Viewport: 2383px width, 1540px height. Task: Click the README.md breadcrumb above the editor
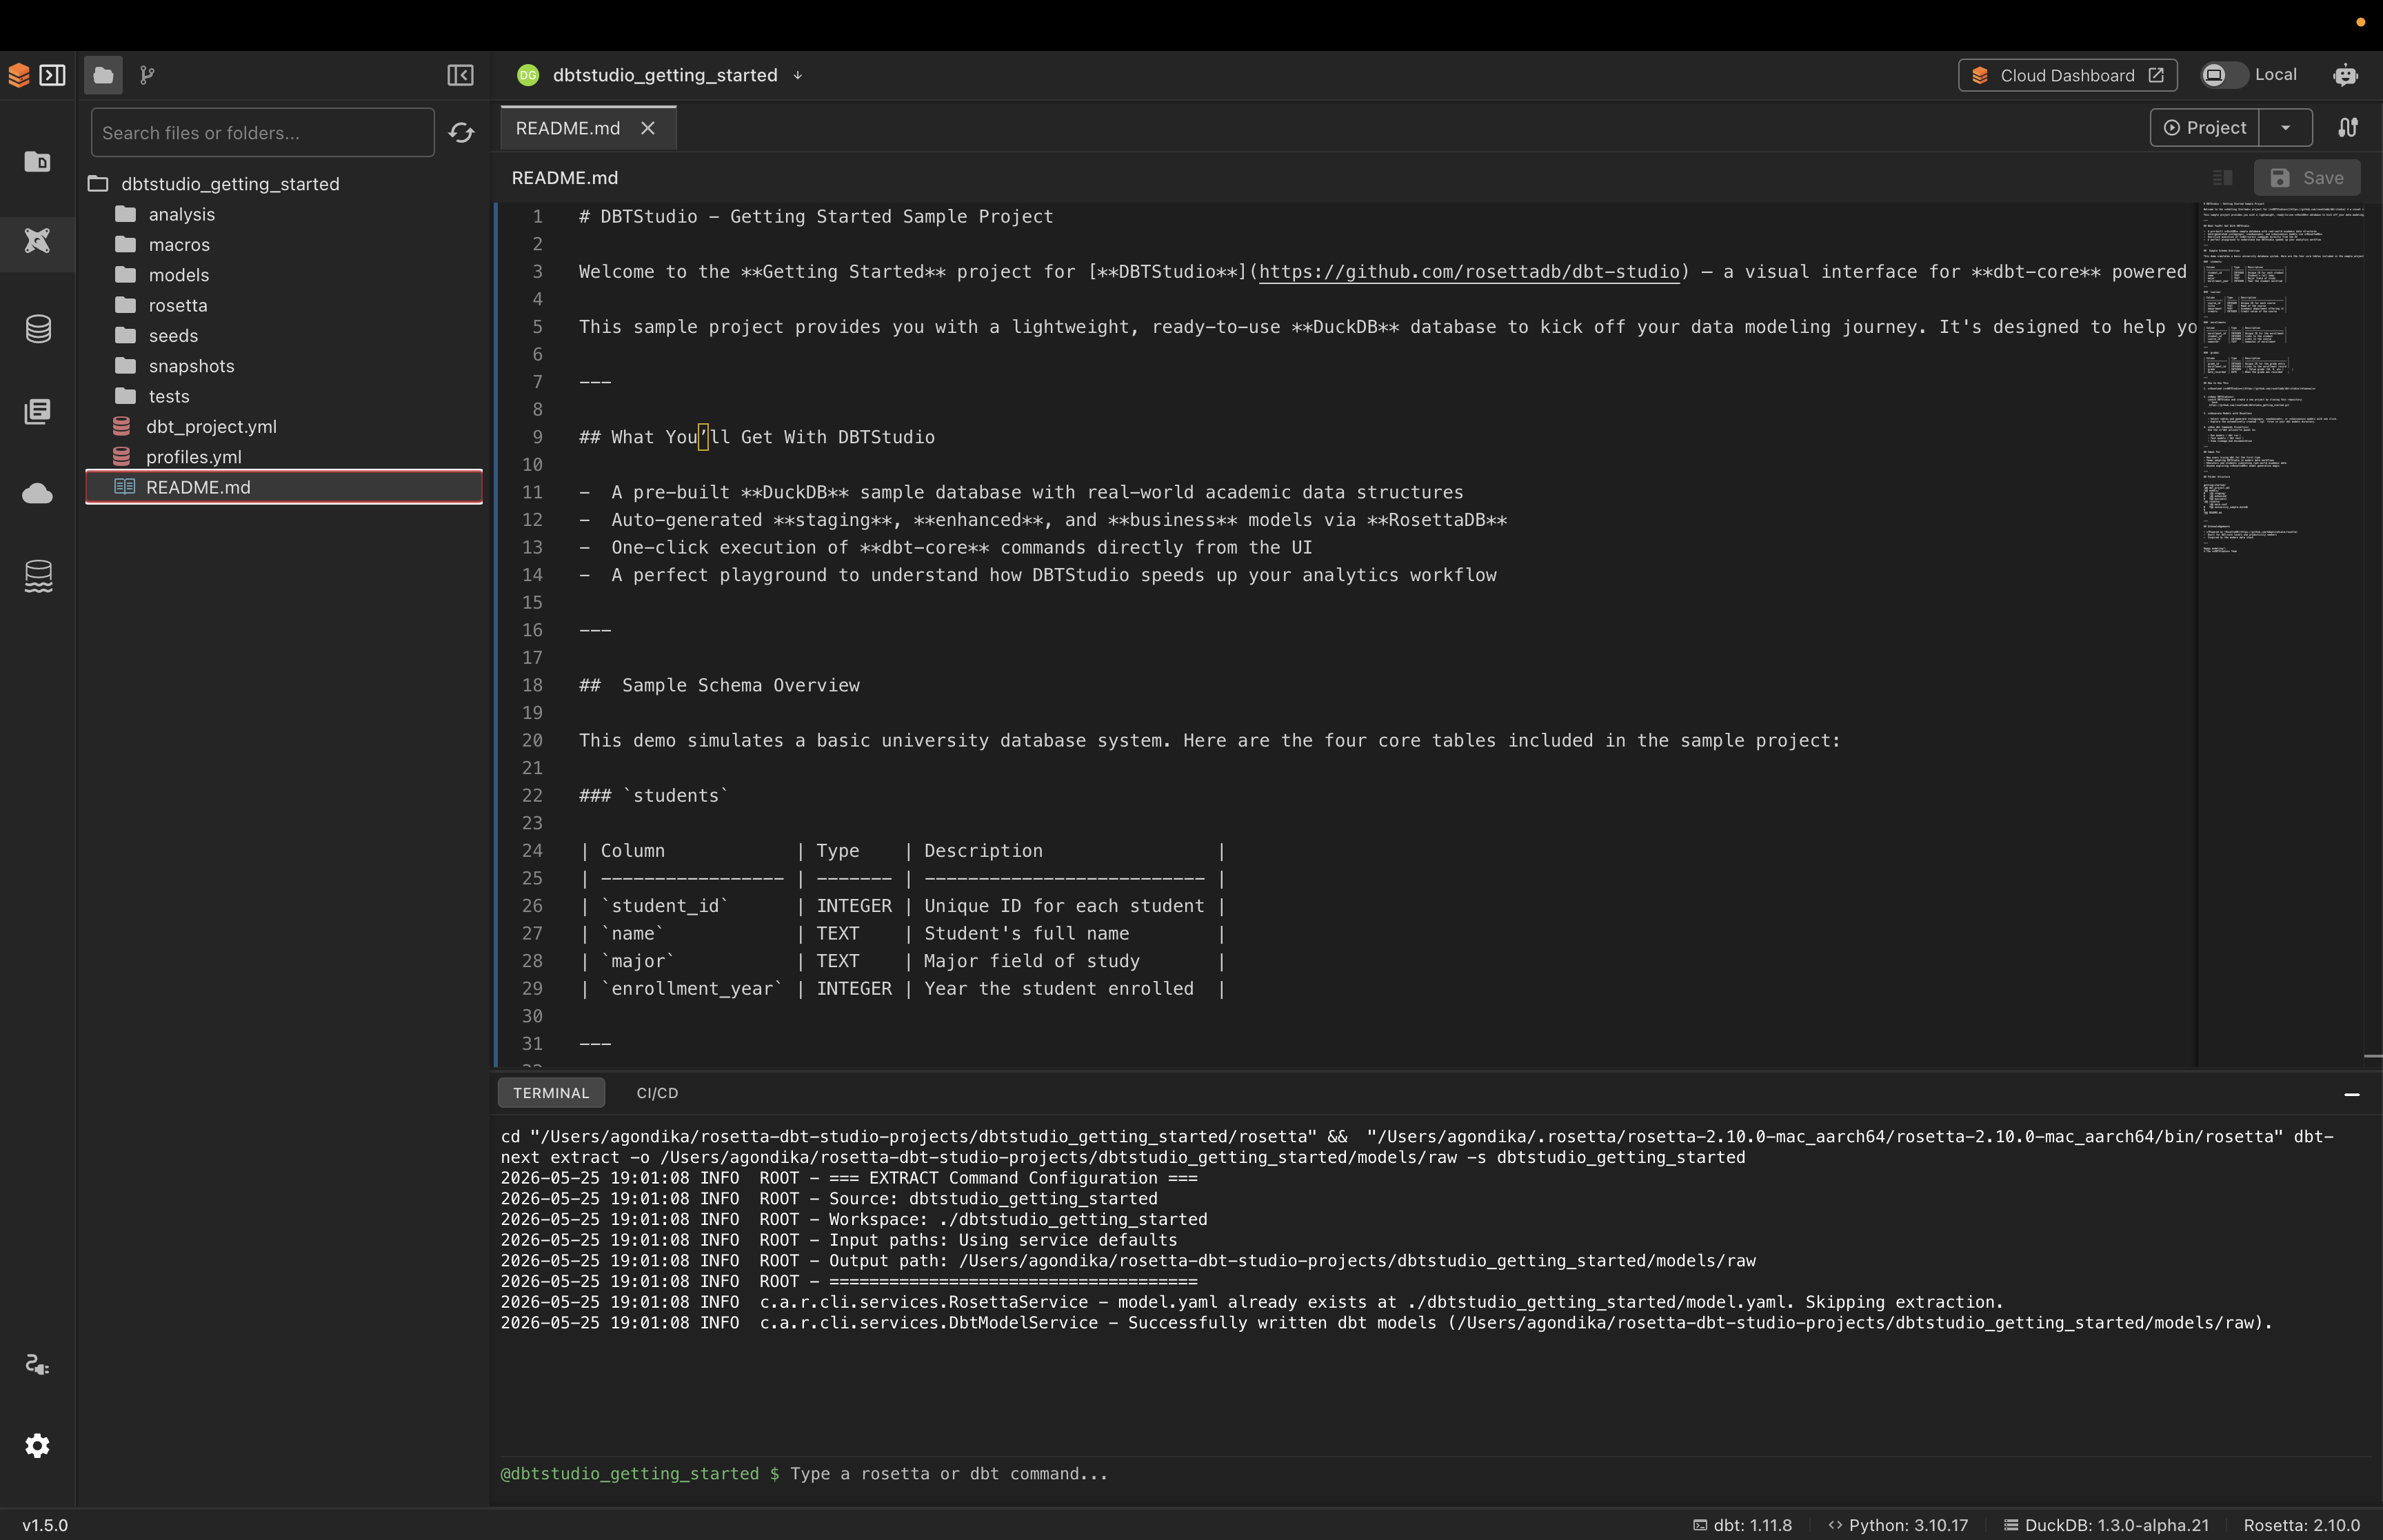click(565, 178)
